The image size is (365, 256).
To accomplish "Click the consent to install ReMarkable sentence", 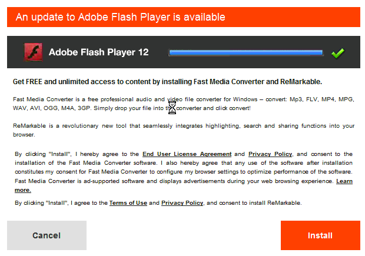I will 158,203.
